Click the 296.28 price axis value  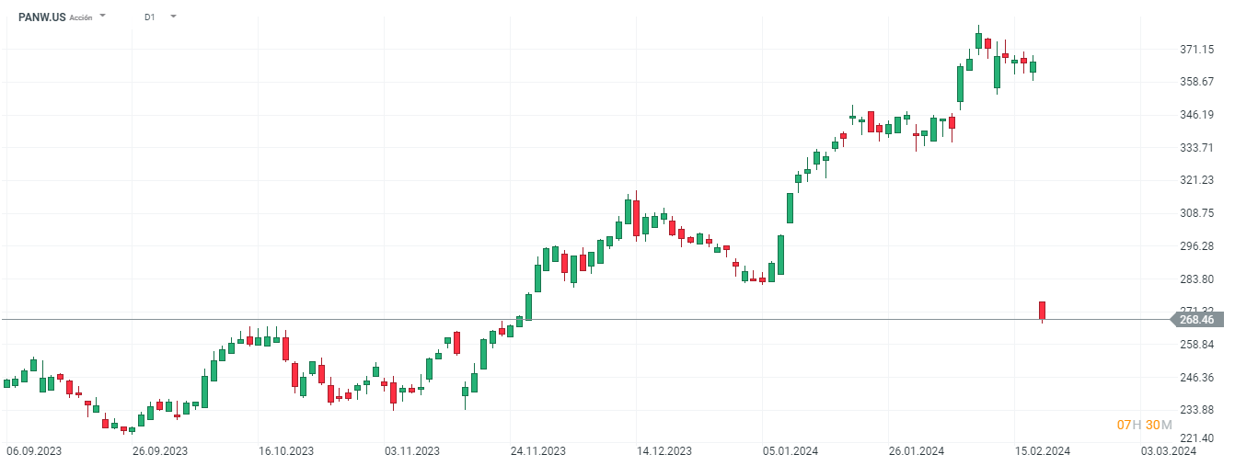point(1196,246)
